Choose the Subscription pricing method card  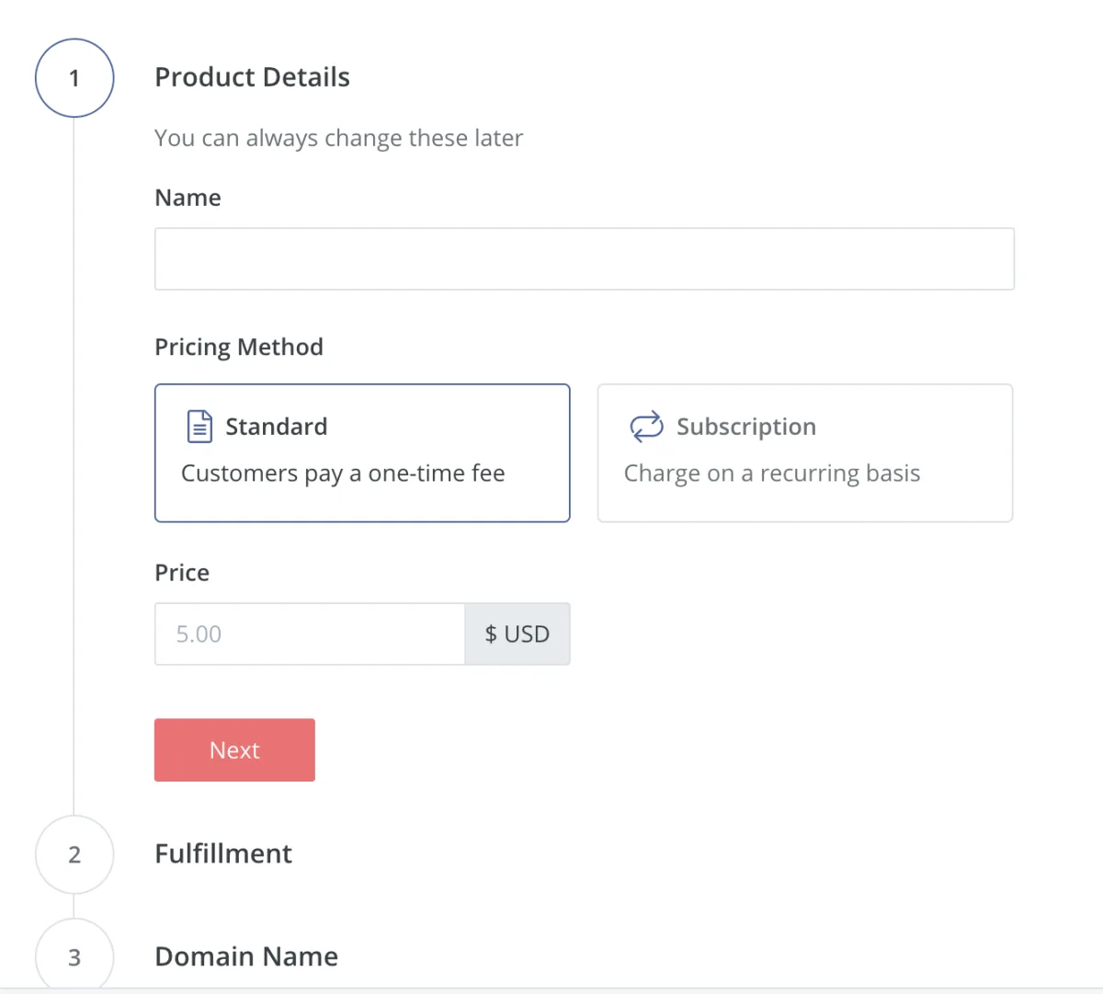coord(805,453)
